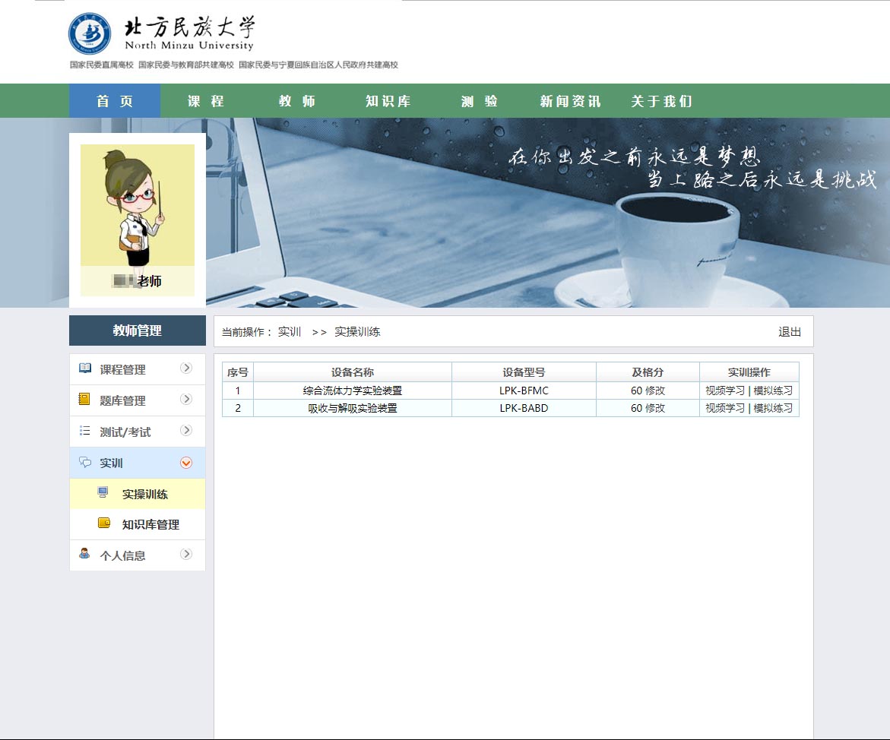
Task: Click the yellow notebook icon beside 题库管理
Action: [85, 400]
